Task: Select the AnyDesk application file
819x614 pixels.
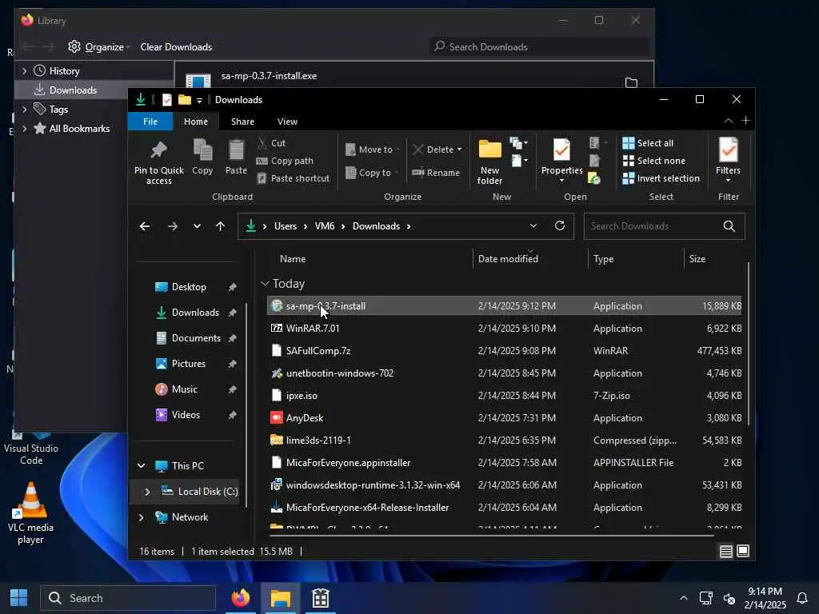Action: [504, 417]
